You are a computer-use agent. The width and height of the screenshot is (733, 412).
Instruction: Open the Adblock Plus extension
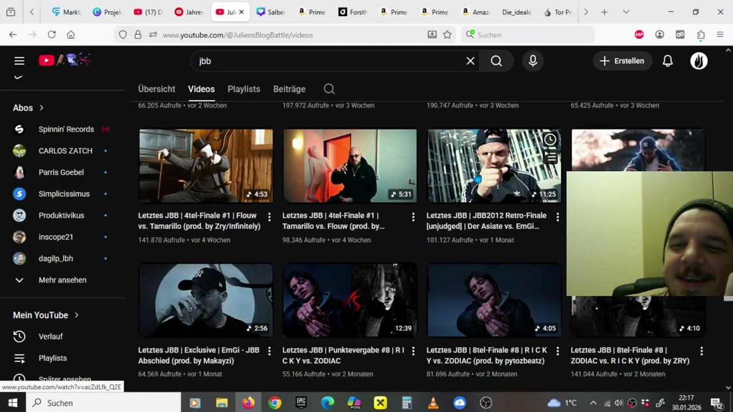(x=639, y=35)
